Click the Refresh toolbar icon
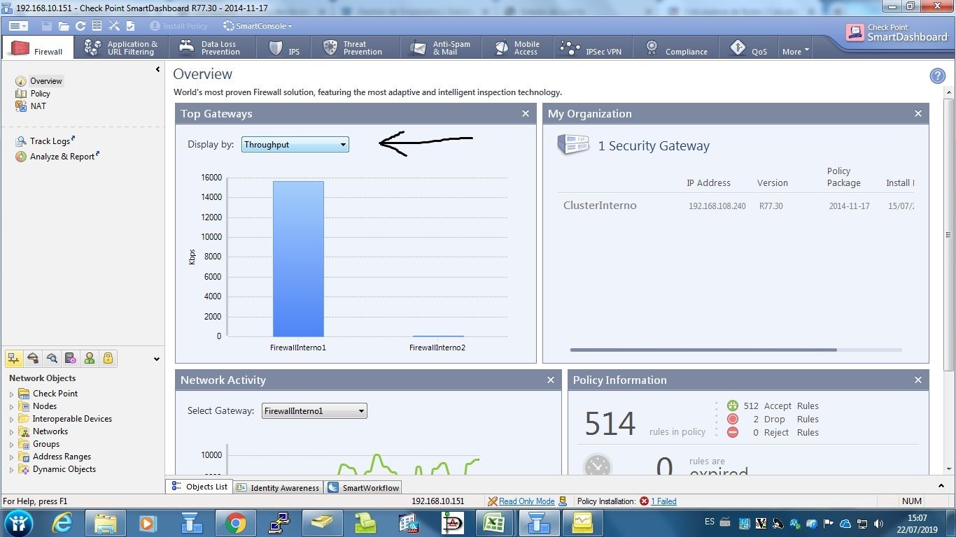The image size is (956, 537). 80,26
